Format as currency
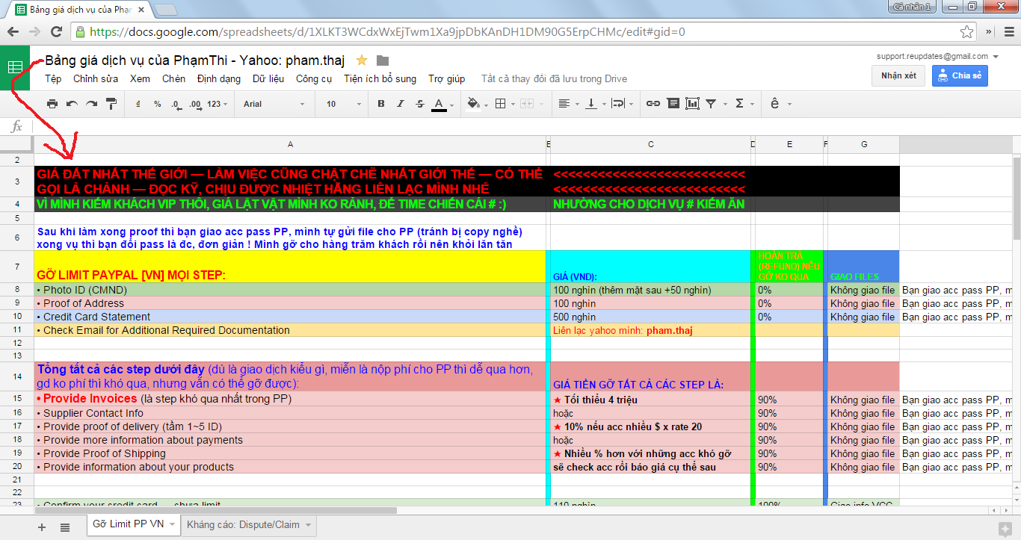 coord(138,104)
